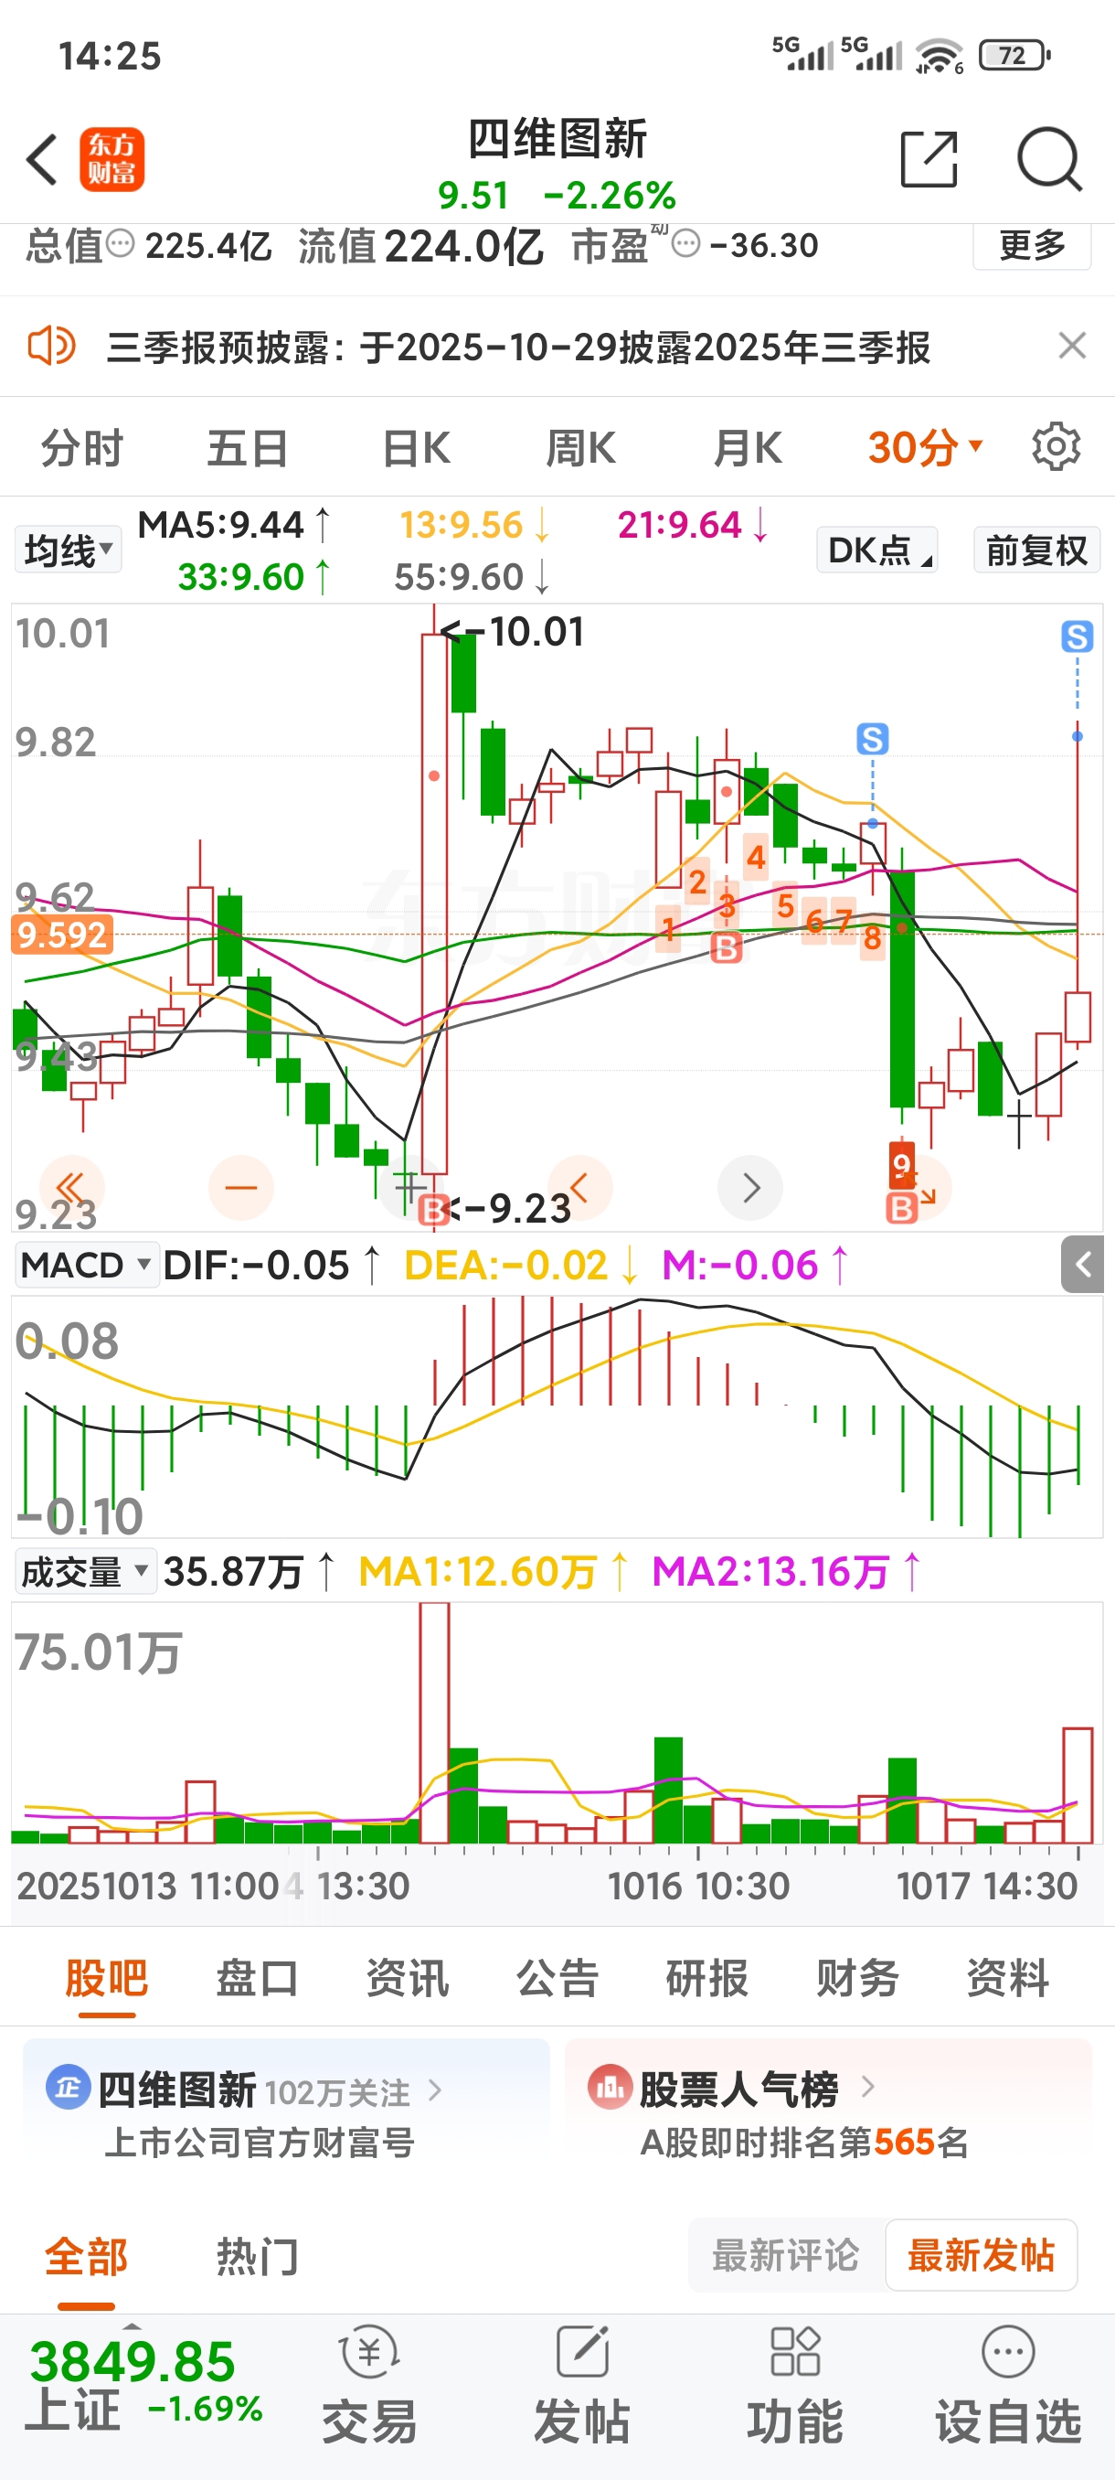Open the MACD indicator dropdown
This screenshot has height=2480, width=1115.
click(x=87, y=1264)
